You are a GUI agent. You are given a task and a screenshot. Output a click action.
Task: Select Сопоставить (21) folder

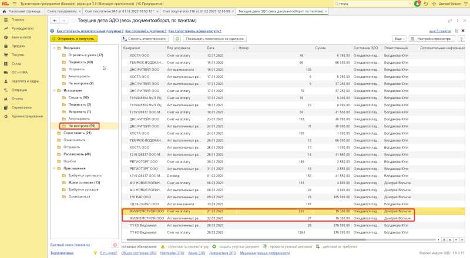point(78,133)
